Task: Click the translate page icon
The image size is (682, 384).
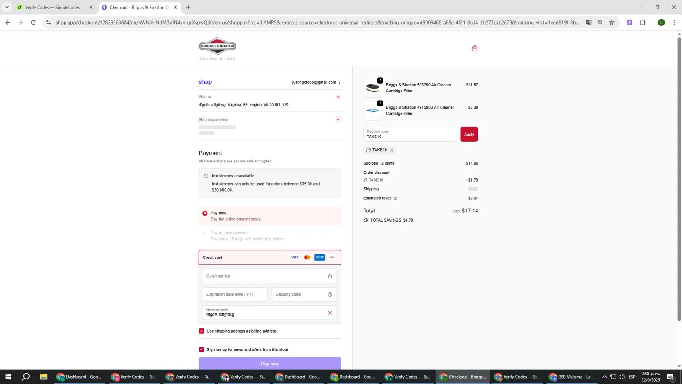Action: click(589, 22)
